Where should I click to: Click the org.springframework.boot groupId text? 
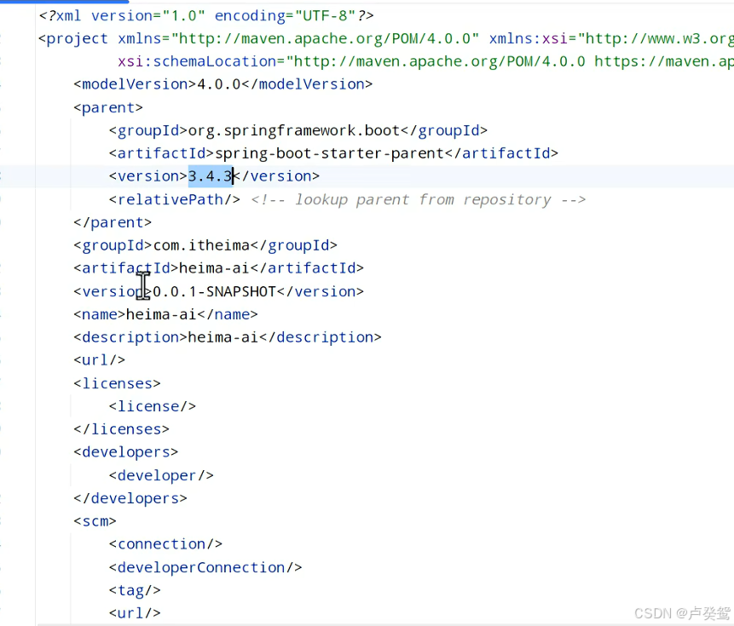pyautogui.click(x=294, y=130)
